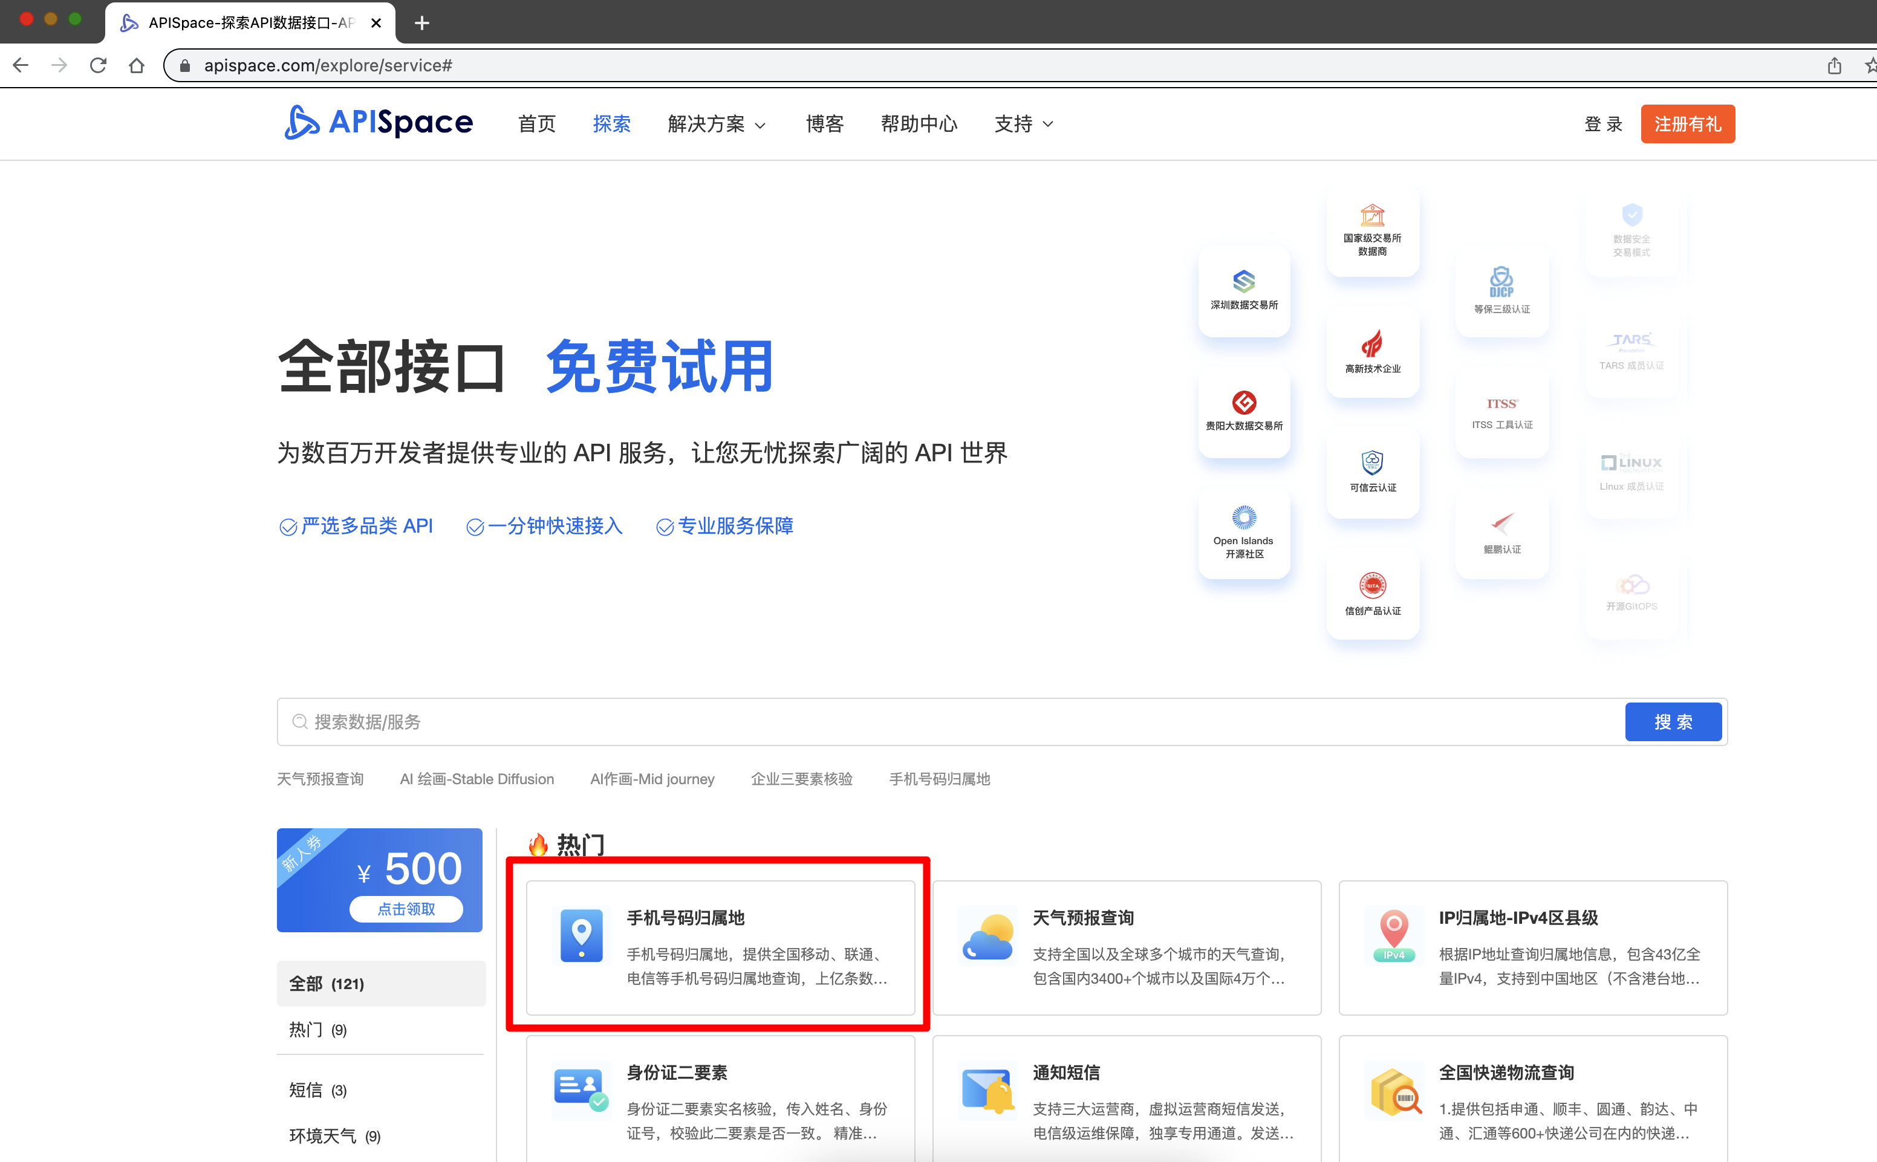Open the 帮助中心 nav item
Viewport: 1877px width, 1162px height.
[919, 124]
